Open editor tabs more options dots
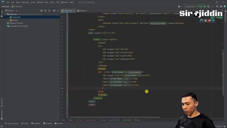This screenshot has height=128, width=227. click(222, 11)
